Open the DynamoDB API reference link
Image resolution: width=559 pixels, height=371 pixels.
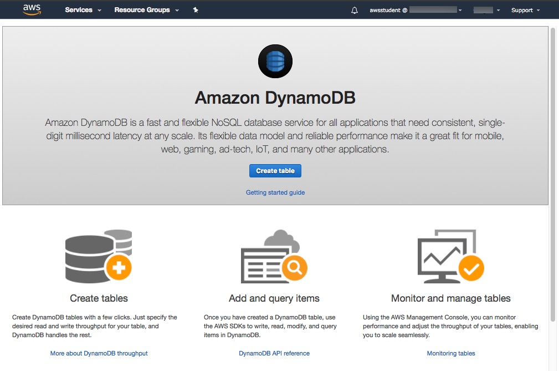coord(274,353)
